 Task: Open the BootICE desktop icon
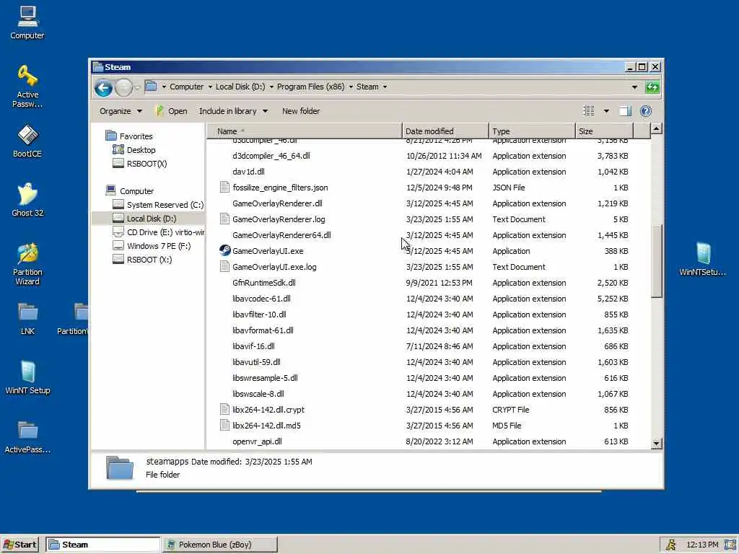tap(27, 141)
